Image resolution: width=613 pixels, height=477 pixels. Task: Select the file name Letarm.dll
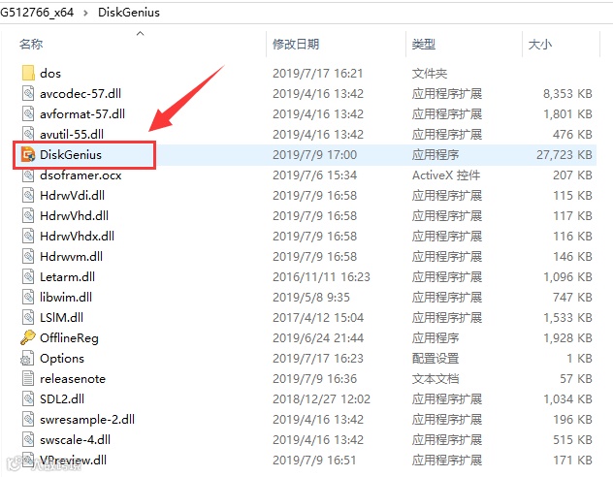point(67,276)
